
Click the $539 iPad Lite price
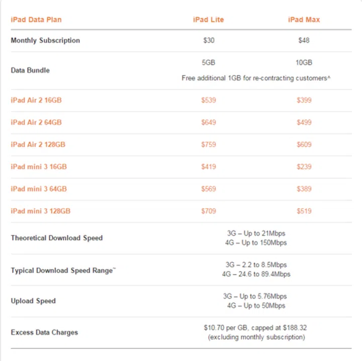(x=208, y=100)
